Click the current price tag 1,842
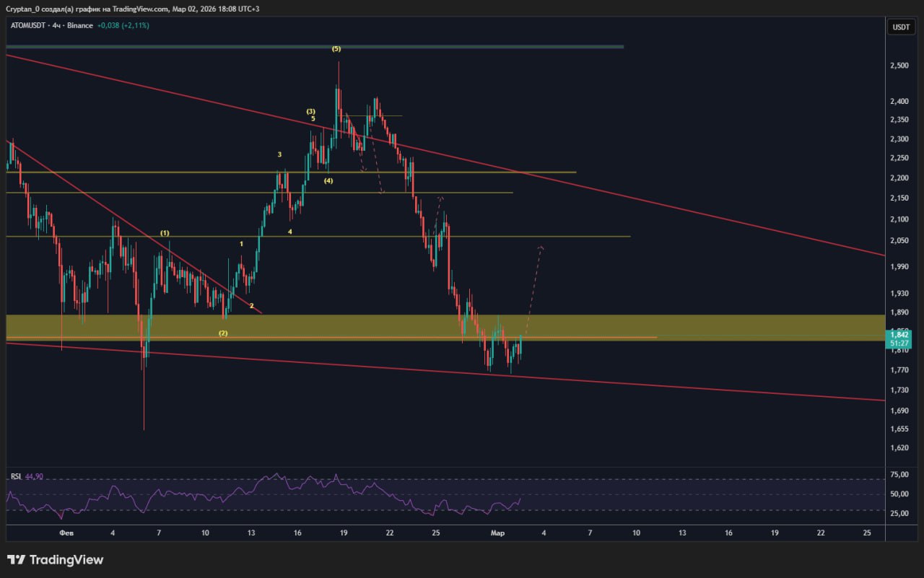Image resolution: width=924 pixels, height=578 pixels. tap(899, 335)
